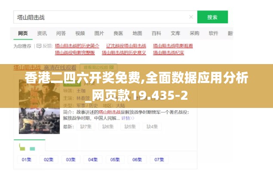This screenshot has width=273, height=172.
Task: Switch to the 资讯 tab
Action: [x=42, y=33]
